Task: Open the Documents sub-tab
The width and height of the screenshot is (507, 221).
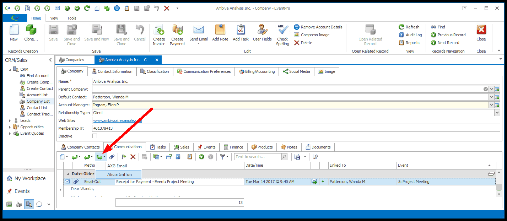Action: [318, 147]
